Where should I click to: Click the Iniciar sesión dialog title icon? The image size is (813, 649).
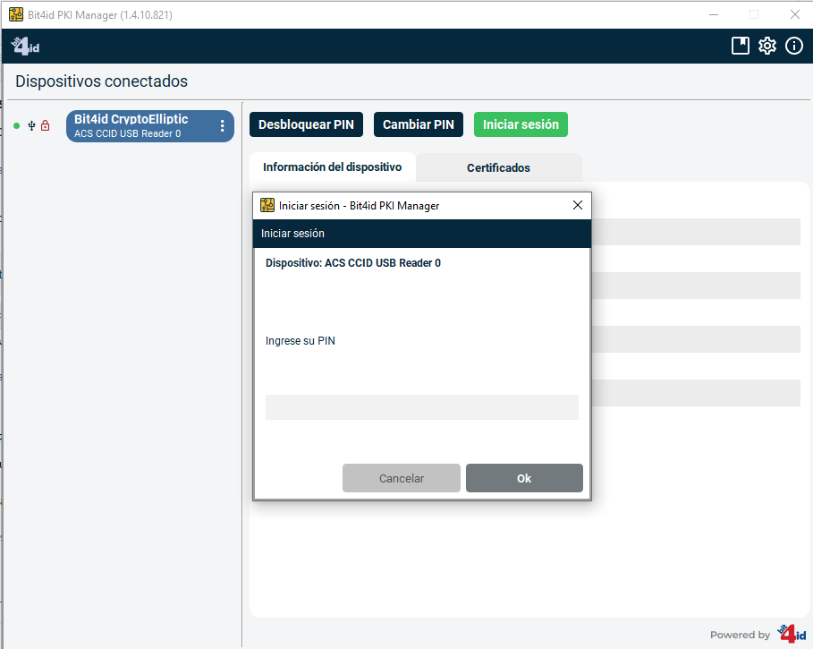click(267, 205)
